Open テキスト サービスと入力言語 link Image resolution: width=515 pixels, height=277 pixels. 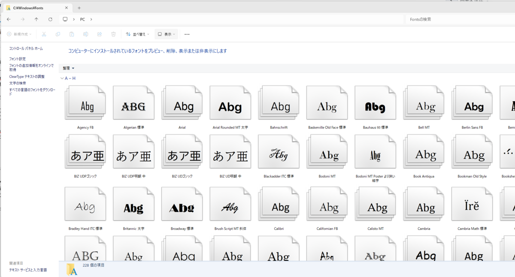coord(28,270)
